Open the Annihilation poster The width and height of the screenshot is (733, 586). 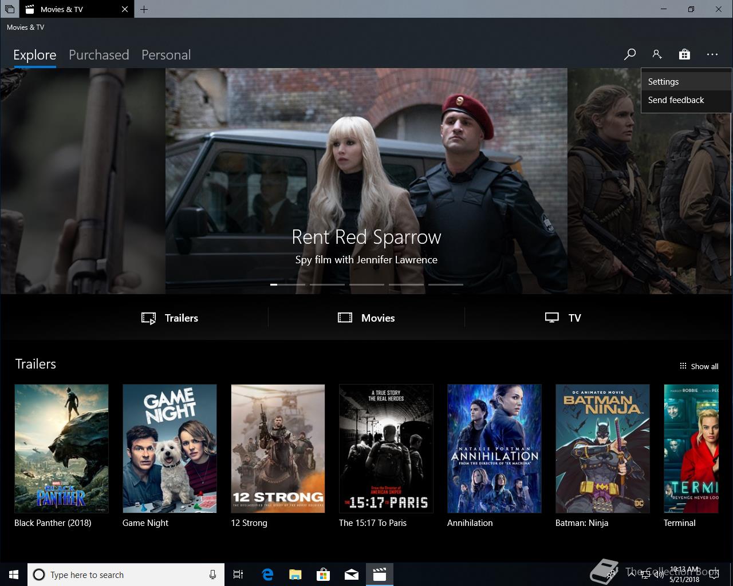(494, 449)
